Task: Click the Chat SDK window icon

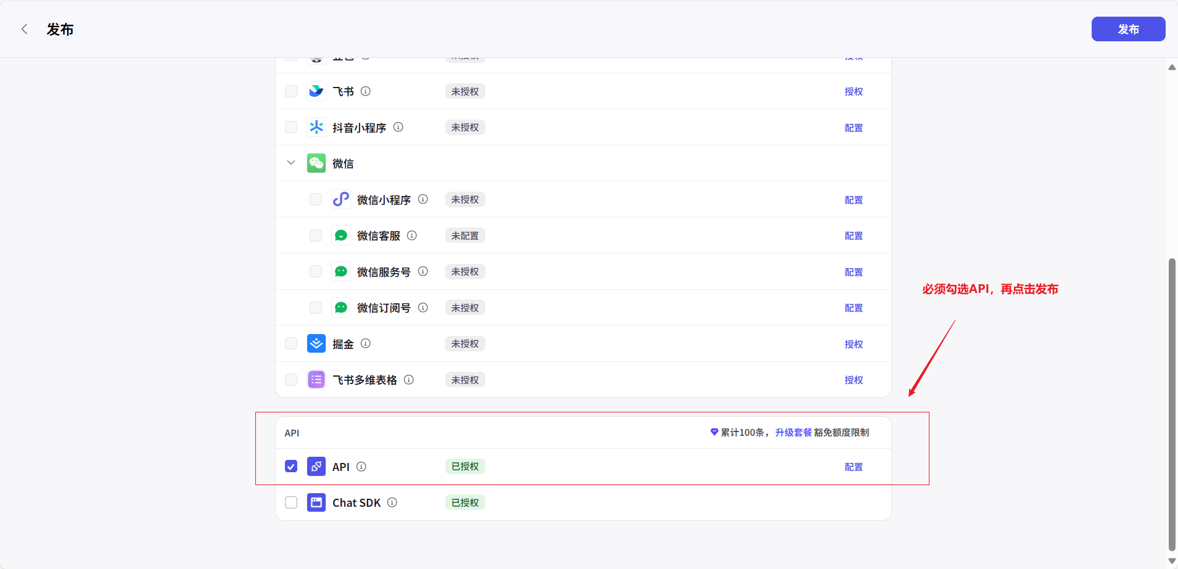Action: tap(316, 502)
